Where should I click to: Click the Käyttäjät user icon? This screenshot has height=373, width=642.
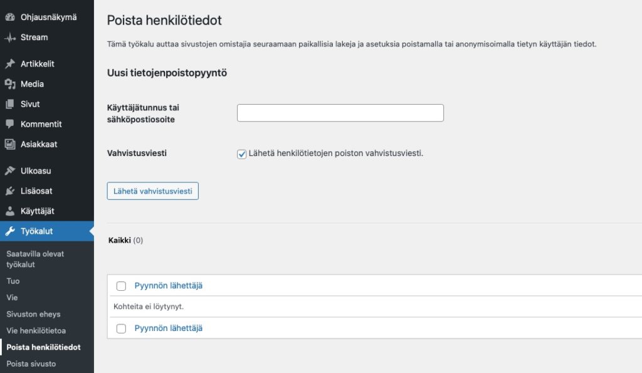coord(10,211)
